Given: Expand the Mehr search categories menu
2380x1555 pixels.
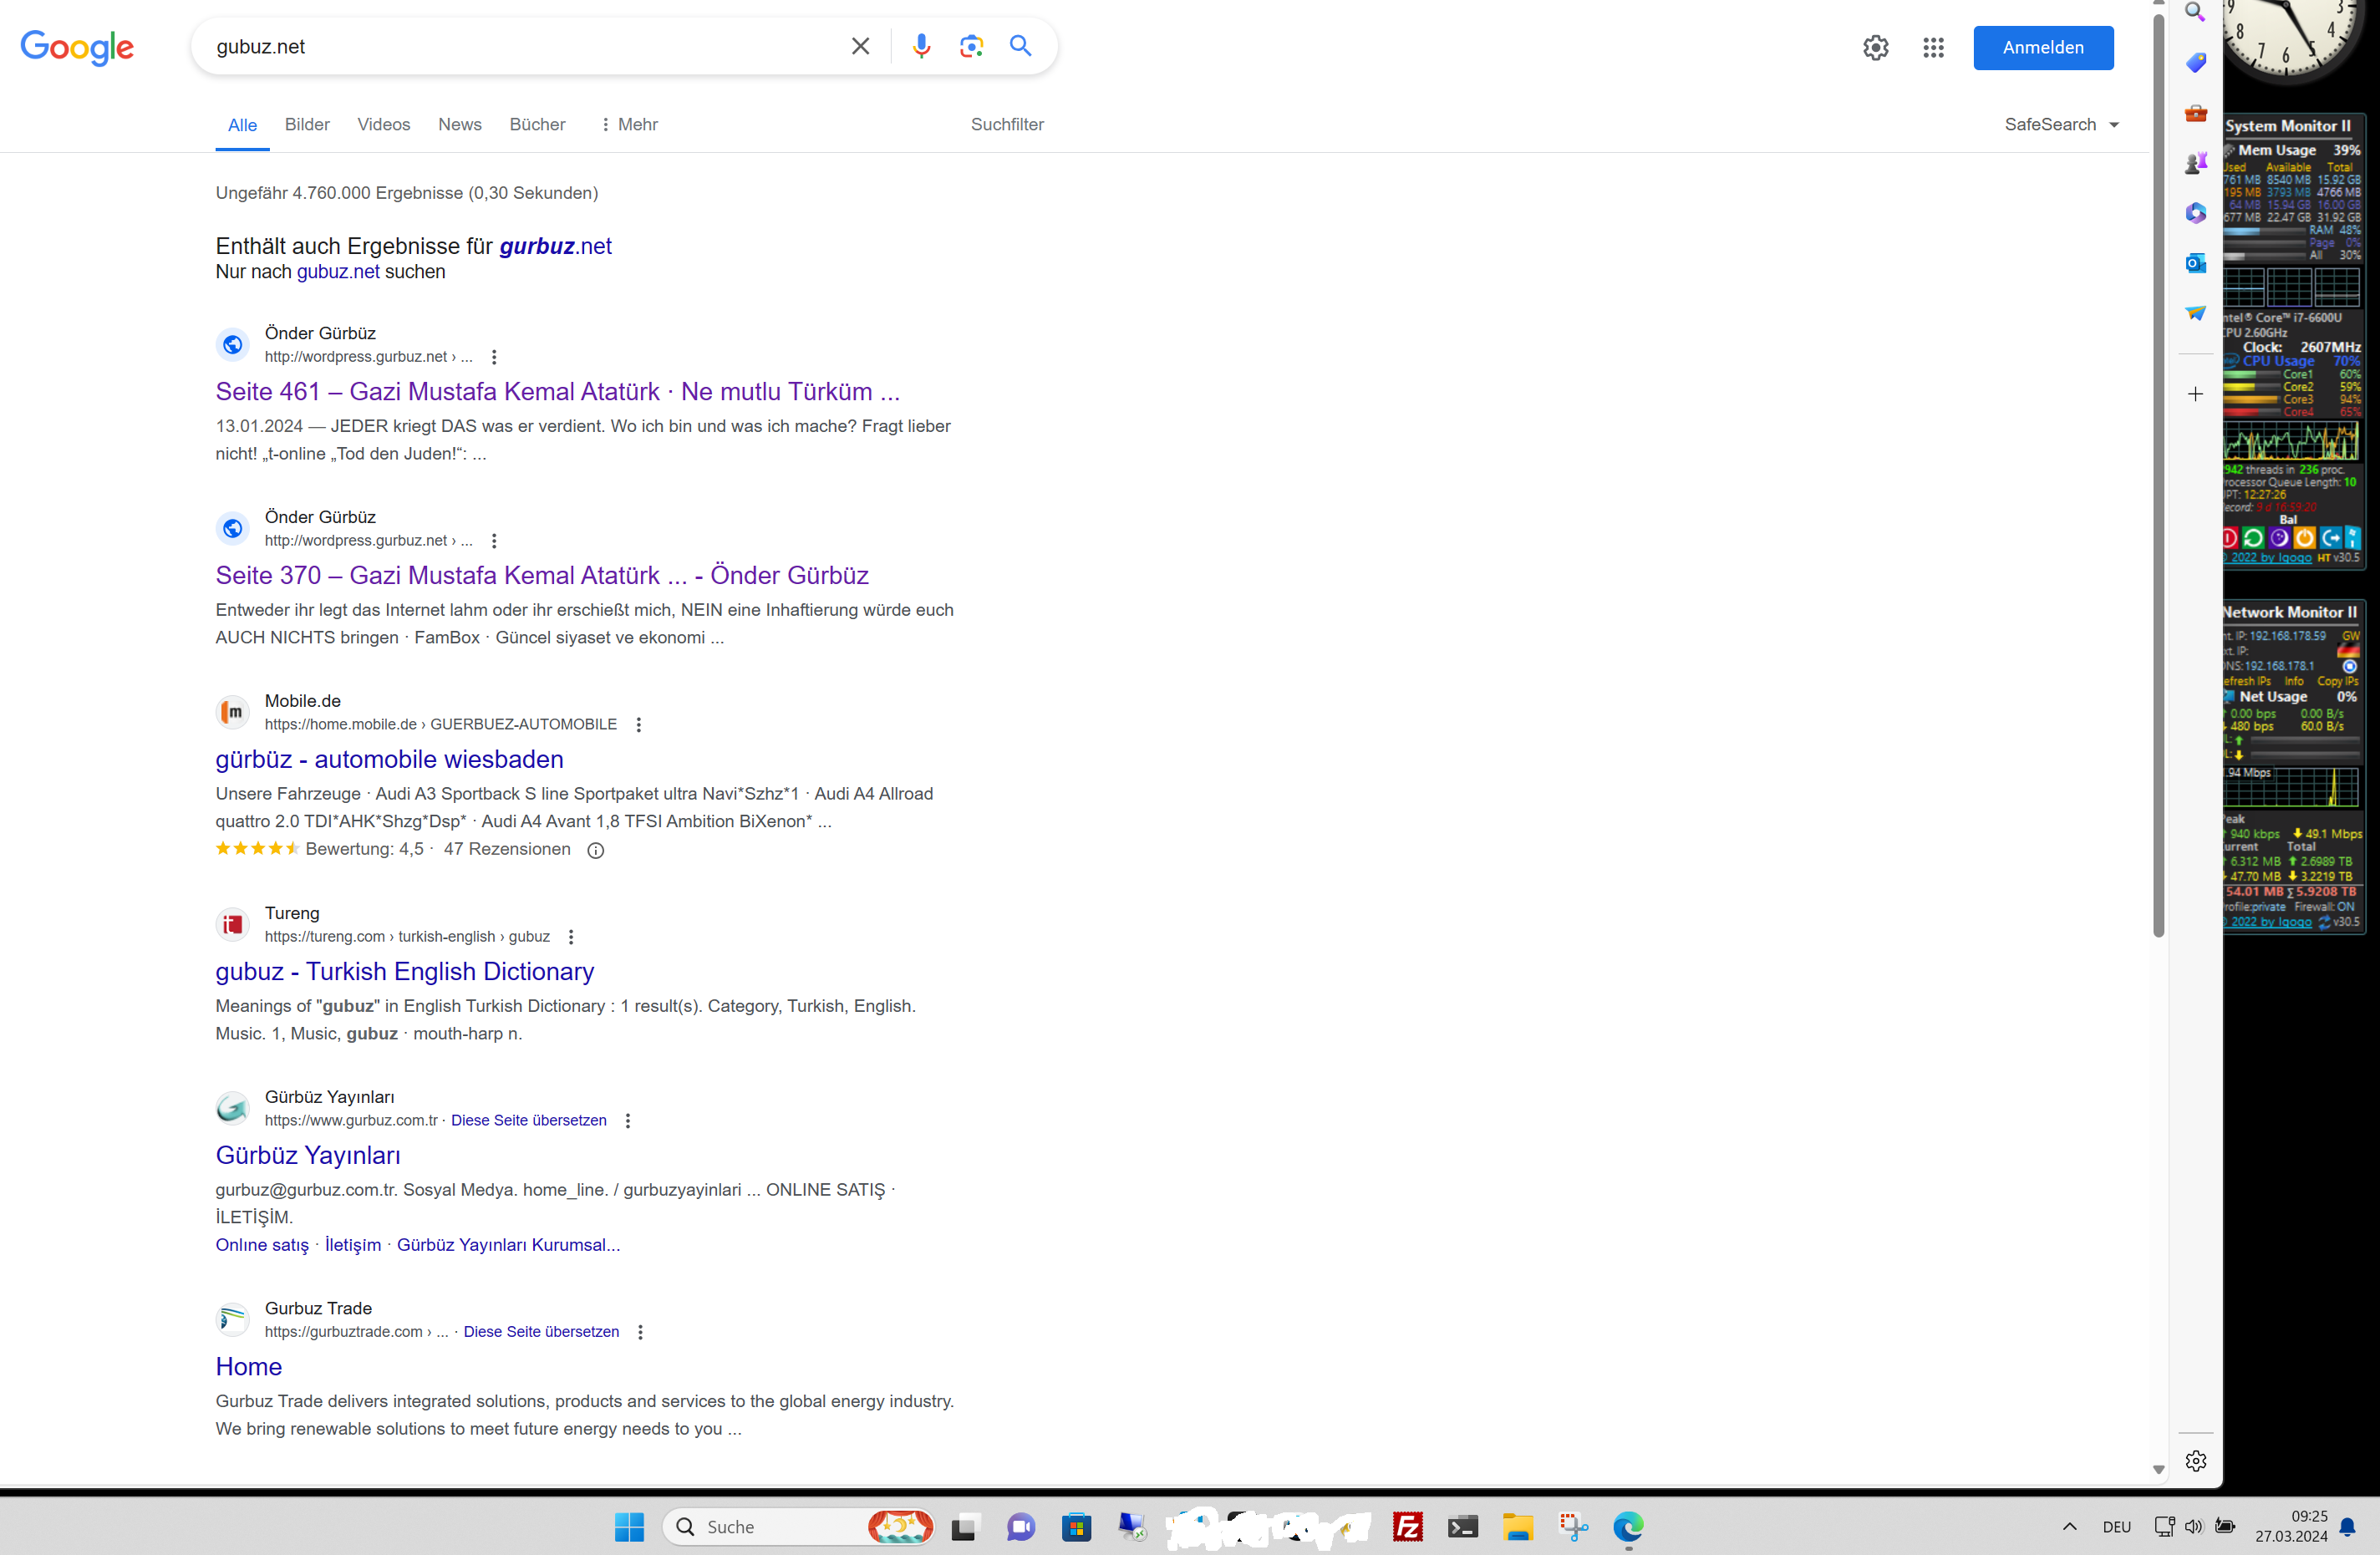Looking at the screenshot, I should (x=629, y=124).
